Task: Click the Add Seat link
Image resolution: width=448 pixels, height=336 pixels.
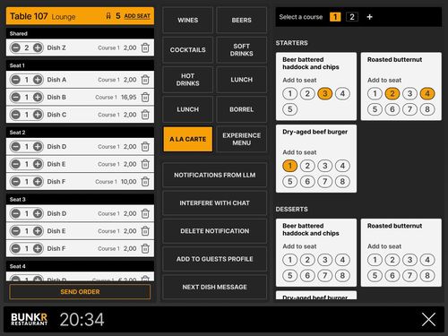Action: tap(137, 16)
